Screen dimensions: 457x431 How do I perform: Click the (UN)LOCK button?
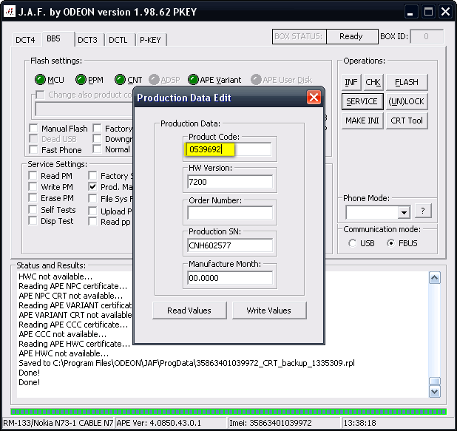pos(407,101)
